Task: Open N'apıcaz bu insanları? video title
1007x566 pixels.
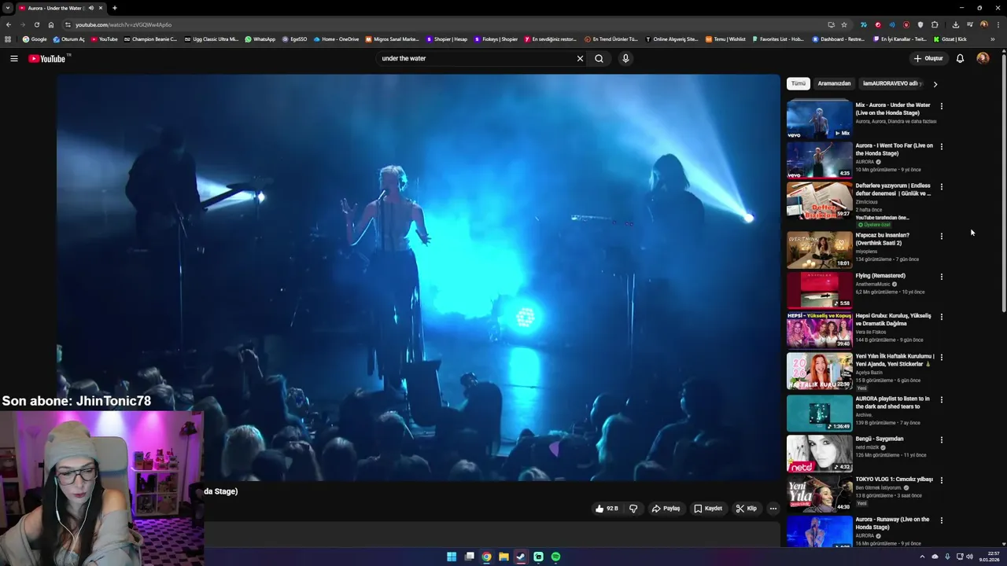Action: (883, 239)
